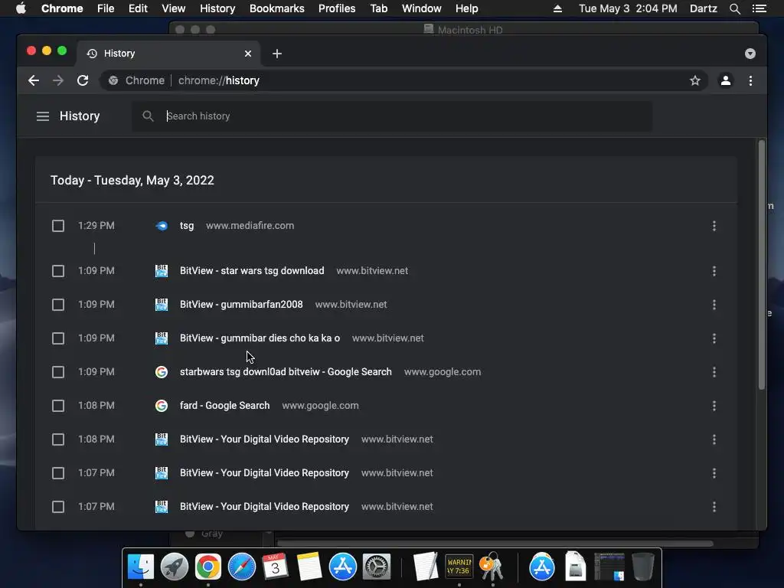784x588 pixels.
Task: Open Calendar from the Dock
Action: 275,567
